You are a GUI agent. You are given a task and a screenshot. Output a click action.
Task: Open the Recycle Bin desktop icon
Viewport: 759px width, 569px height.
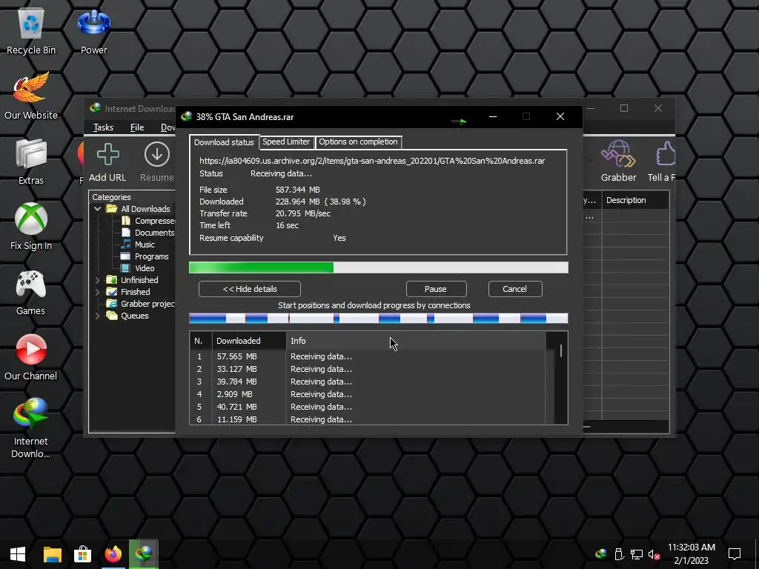click(x=31, y=31)
